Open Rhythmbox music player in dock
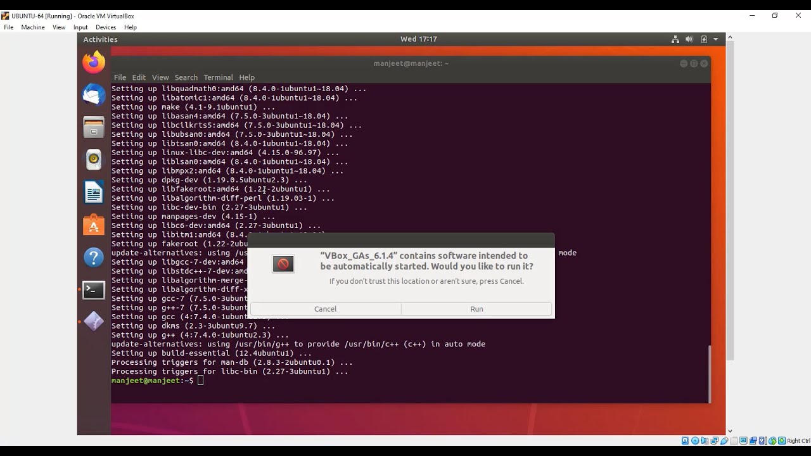 [x=94, y=160]
